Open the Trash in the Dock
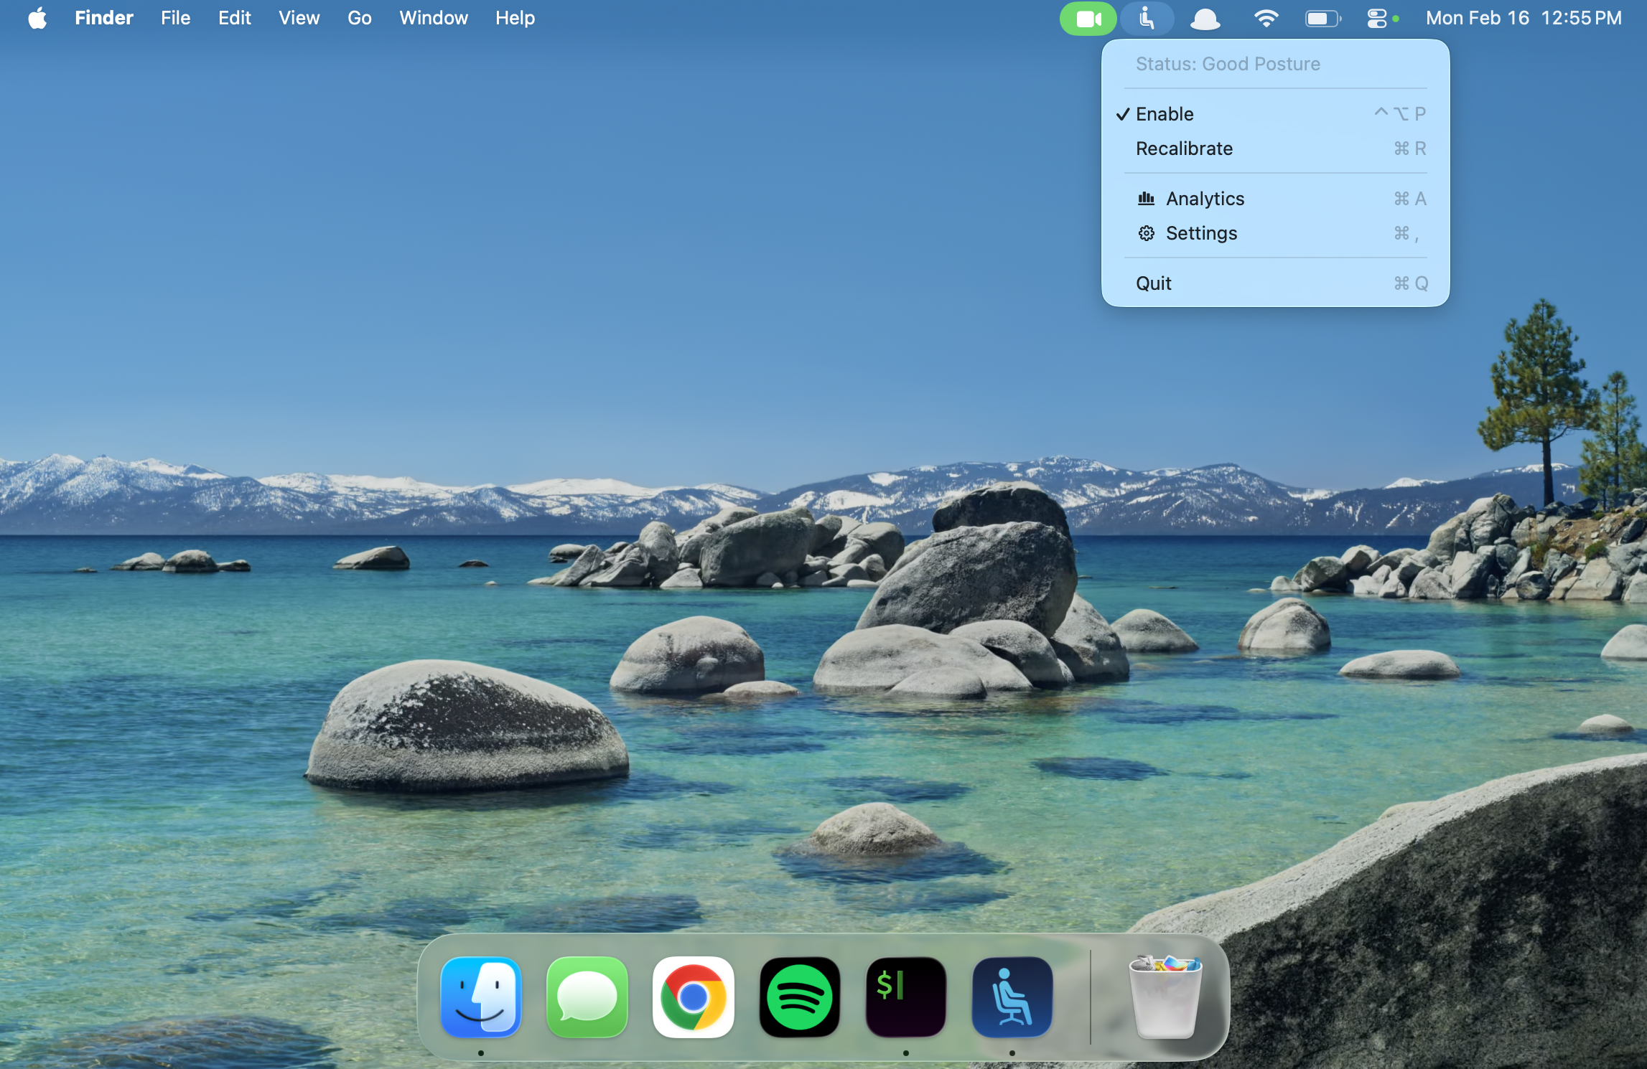The height and width of the screenshot is (1069, 1647). 1165,997
